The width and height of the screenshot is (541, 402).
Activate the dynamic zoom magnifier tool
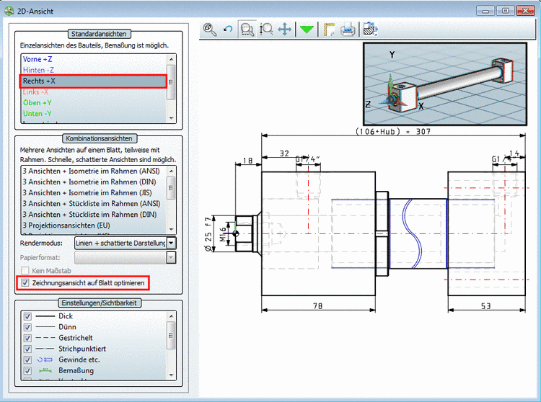tap(266, 30)
